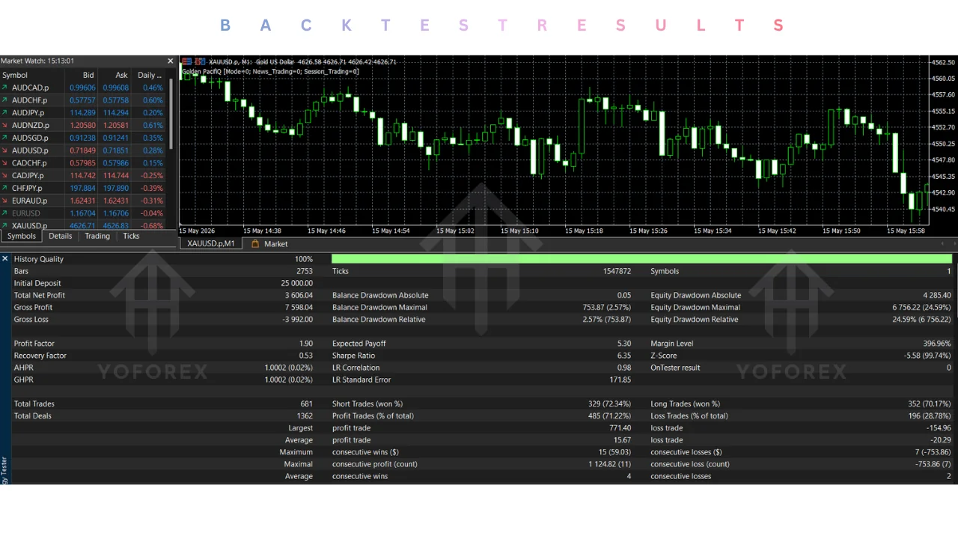Click the second small icon before the XAUUSD.p chart title

(200, 61)
